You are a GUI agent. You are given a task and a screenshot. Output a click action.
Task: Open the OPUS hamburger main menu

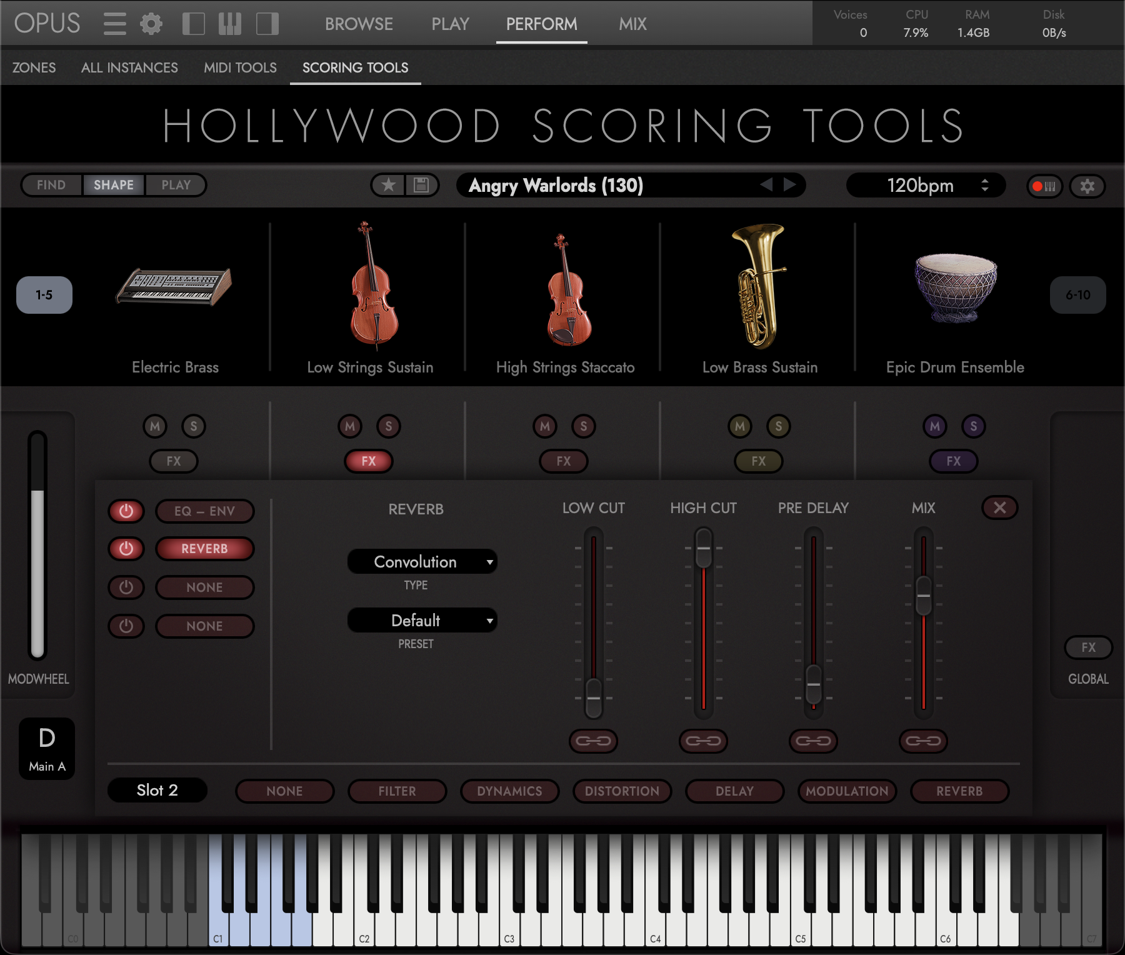tap(115, 24)
